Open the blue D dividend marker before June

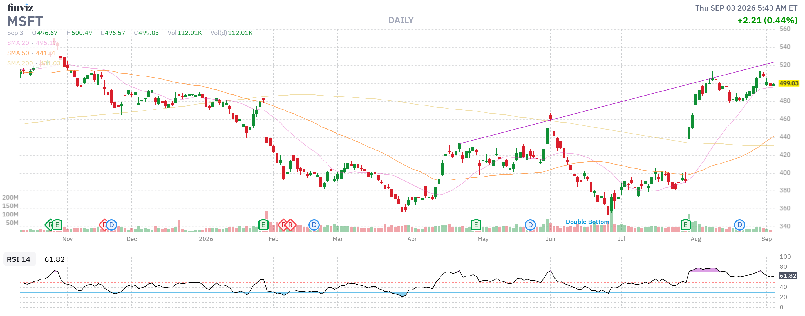[530, 225]
